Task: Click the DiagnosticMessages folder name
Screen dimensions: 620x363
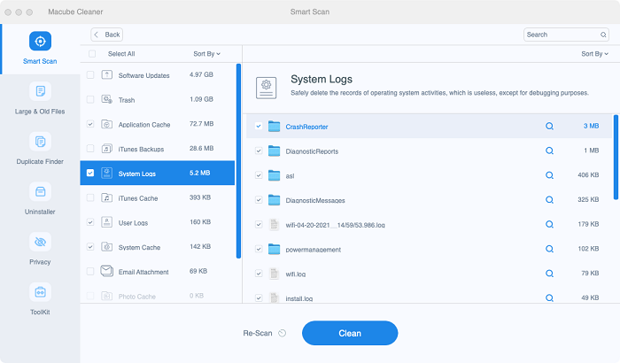Action: [x=315, y=200]
